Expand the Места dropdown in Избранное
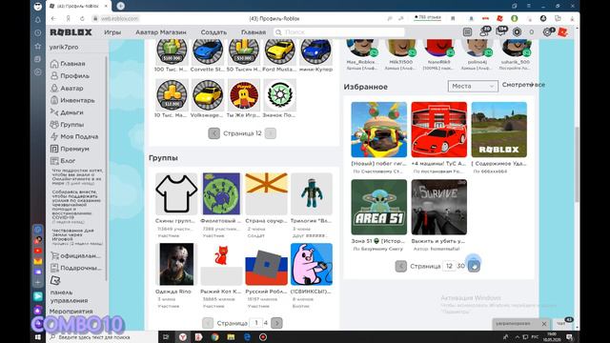 pos(473,86)
